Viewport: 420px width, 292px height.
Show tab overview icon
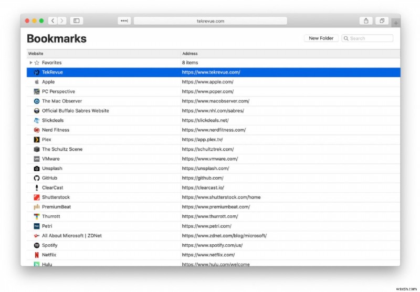382,20
